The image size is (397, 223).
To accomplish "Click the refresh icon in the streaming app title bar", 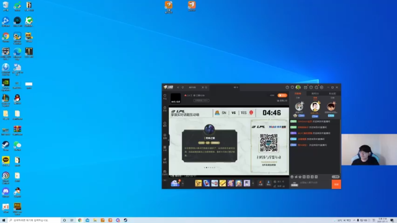I will point(182,87).
